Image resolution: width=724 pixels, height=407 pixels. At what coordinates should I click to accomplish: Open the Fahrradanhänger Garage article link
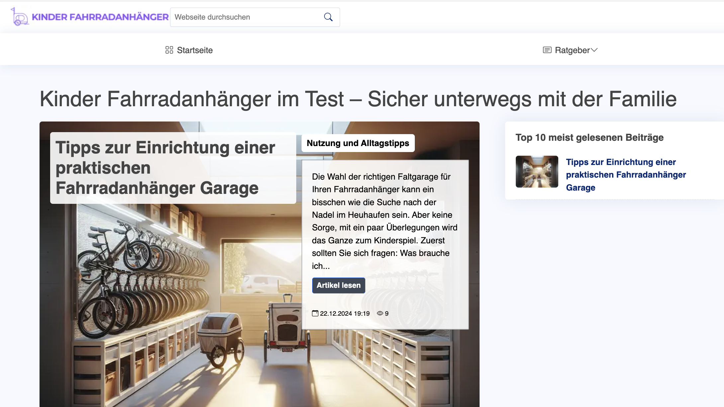pos(626,175)
